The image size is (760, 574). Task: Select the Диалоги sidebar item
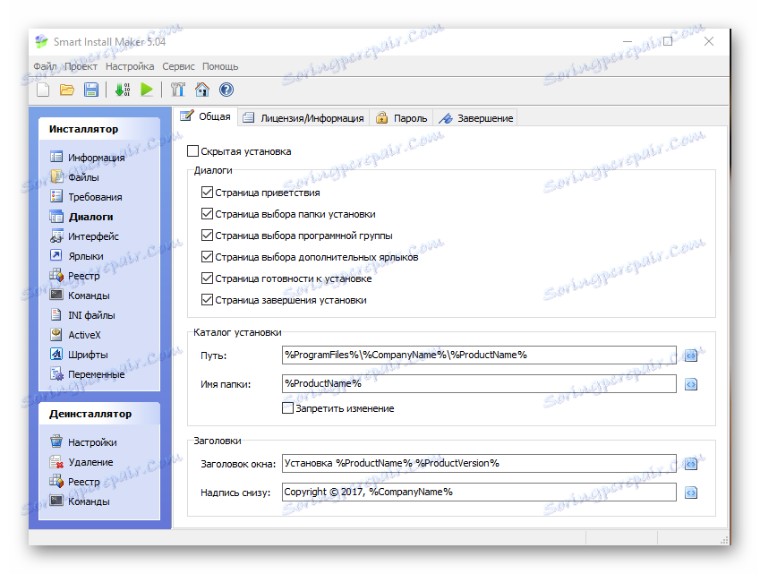(81, 217)
